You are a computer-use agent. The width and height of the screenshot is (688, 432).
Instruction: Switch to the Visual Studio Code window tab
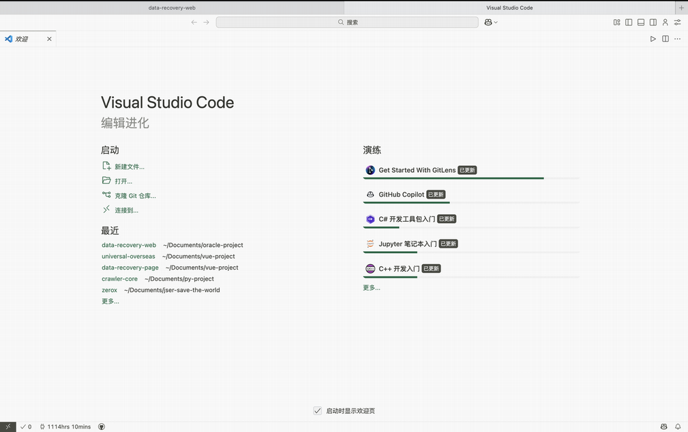point(509,8)
